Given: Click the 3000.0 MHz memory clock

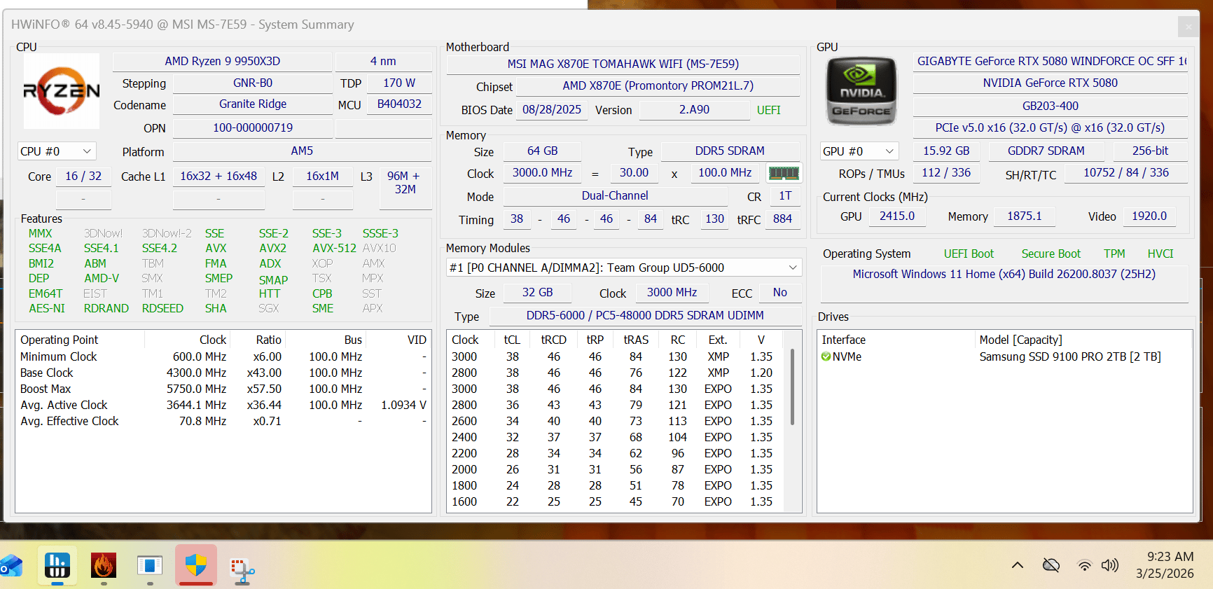Looking at the screenshot, I should [543, 173].
